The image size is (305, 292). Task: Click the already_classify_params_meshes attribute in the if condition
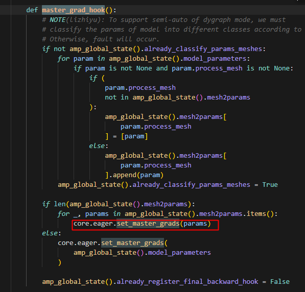(203, 49)
